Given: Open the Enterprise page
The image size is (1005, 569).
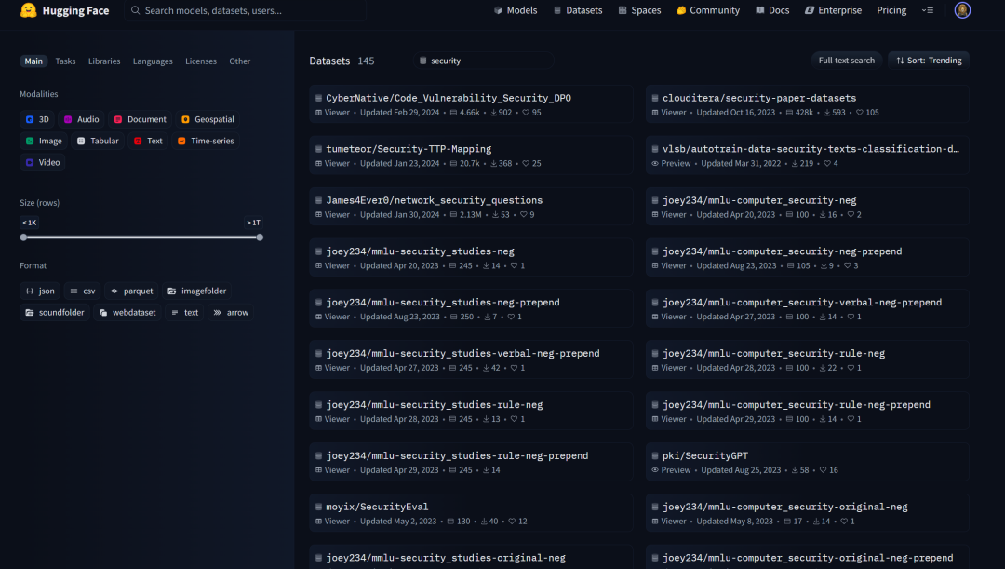Looking at the screenshot, I should point(833,10).
